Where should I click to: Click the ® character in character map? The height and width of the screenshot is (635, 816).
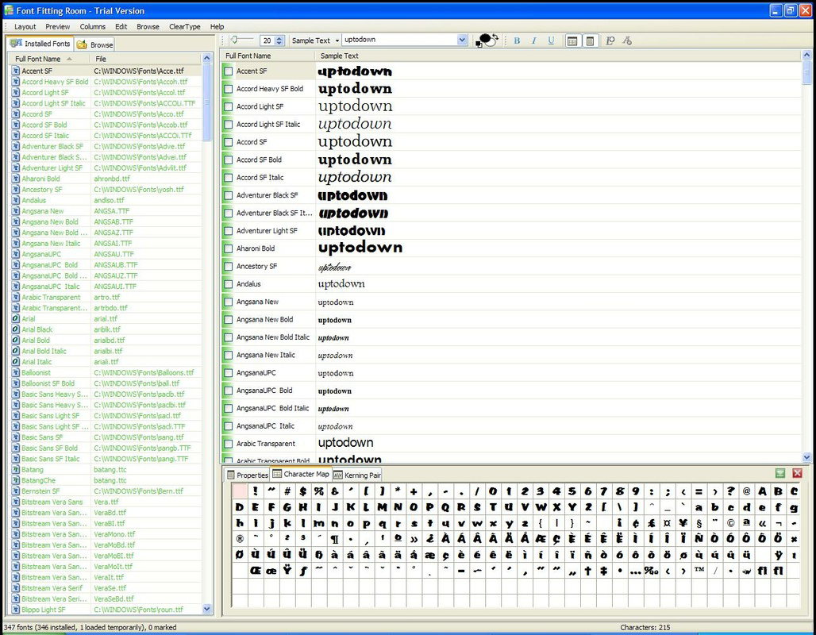coord(240,539)
